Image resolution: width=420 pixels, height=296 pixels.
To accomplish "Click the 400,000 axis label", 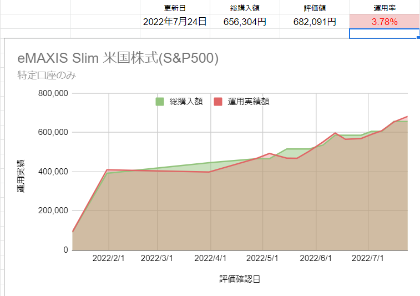I will 53,172.
